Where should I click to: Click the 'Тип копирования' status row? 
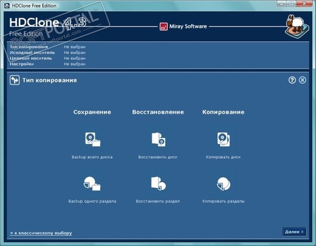click(x=47, y=47)
